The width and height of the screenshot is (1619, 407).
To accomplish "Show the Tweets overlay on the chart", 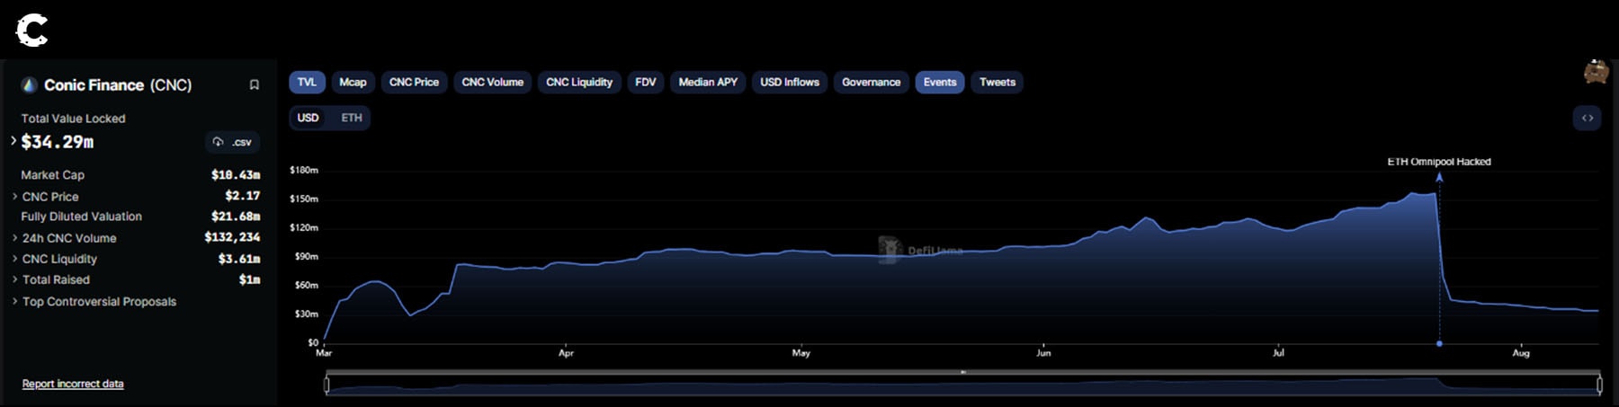I will [x=997, y=82].
